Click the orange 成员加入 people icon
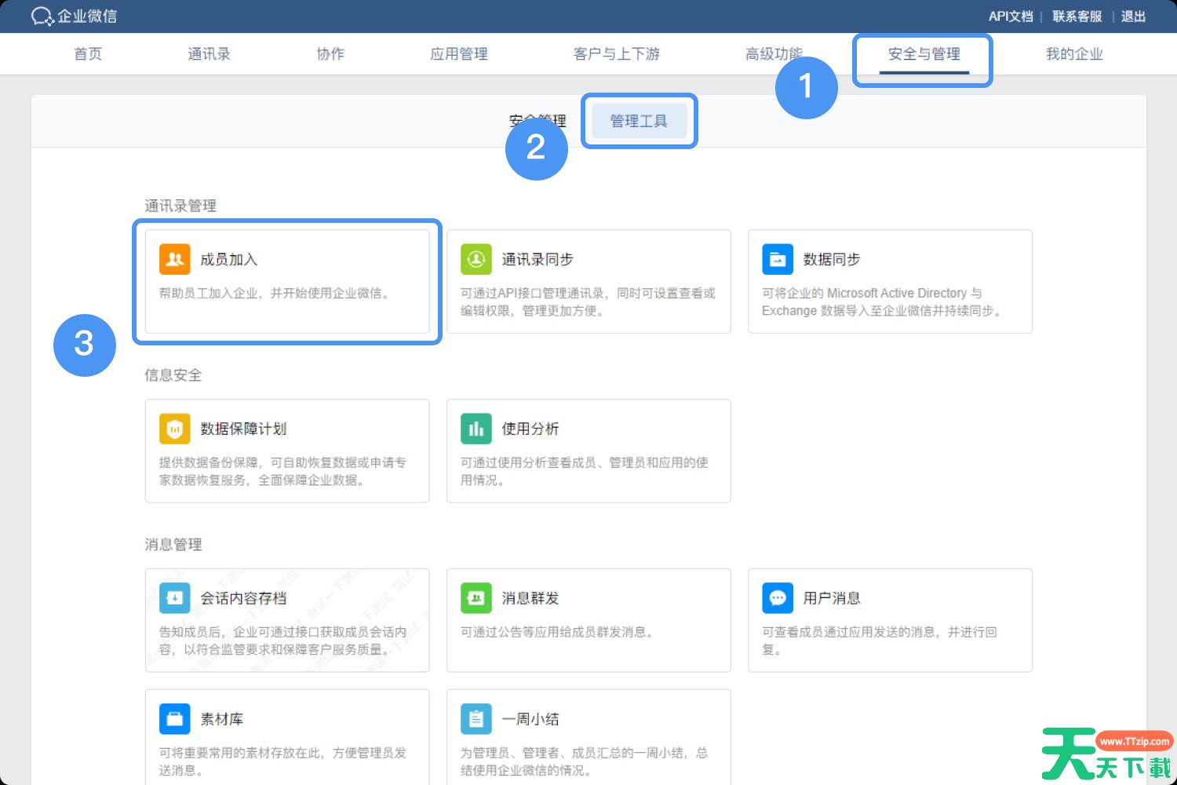1177x785 pixels. pos(174,259)
